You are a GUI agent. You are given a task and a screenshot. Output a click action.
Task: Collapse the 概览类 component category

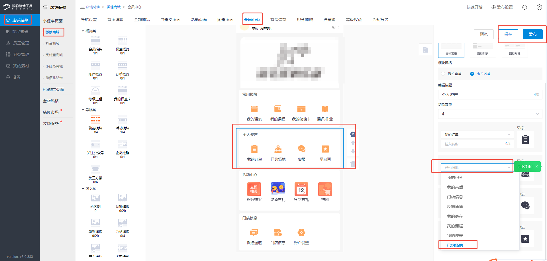click(83, 31)
